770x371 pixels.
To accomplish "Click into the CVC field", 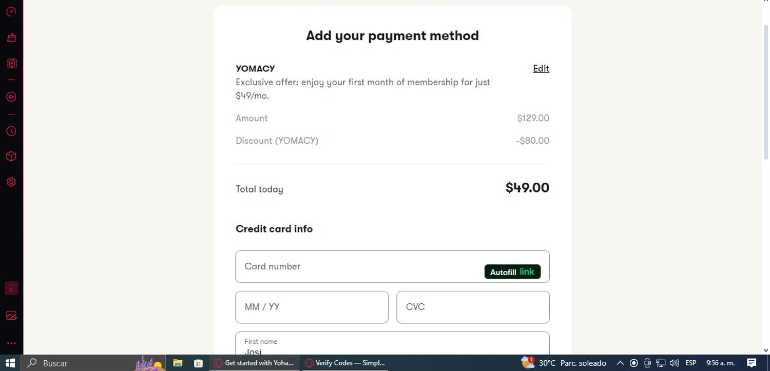I will coord(473,307).
